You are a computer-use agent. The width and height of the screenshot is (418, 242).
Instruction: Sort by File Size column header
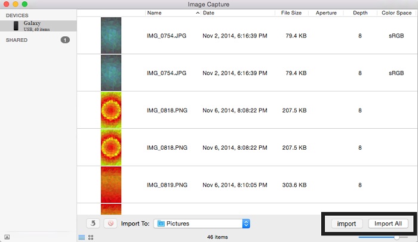tap(291, 13)
